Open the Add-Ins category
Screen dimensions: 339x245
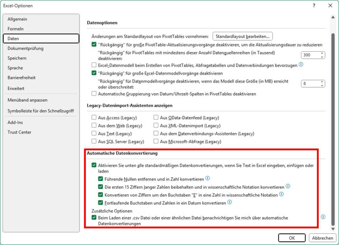click(x=41, y=122)
